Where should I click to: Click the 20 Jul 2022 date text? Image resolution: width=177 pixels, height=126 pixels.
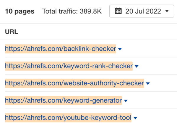(x=143, y=11)
